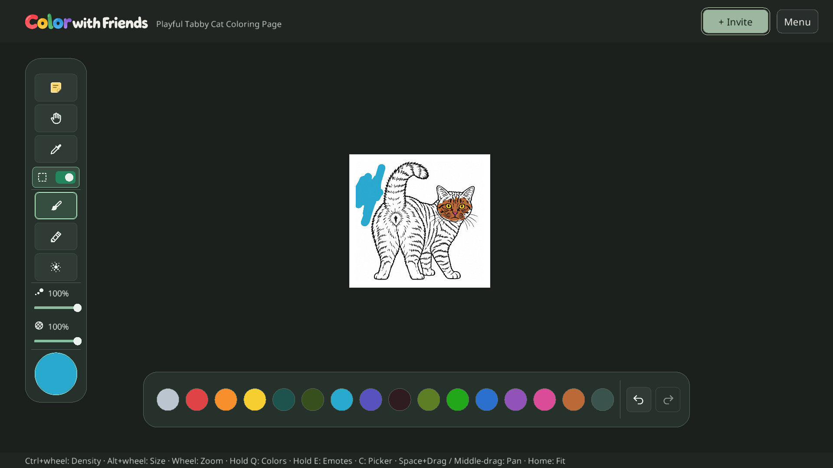Pick the dark olive green palette color
This screenshot has width=833, height=468.
click(x=313, y=400)
